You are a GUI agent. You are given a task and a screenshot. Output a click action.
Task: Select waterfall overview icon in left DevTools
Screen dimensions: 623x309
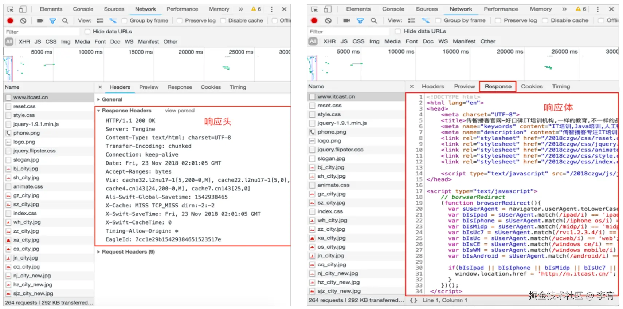tap(113, 21)
